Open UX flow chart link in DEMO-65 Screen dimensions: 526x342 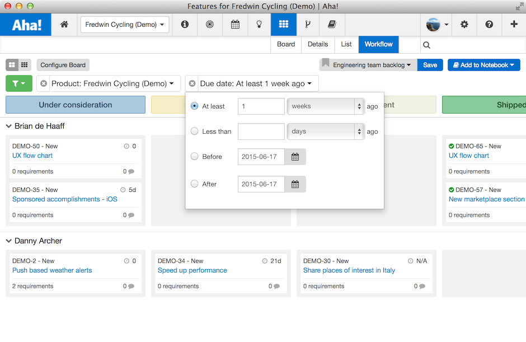click(469, 156)
